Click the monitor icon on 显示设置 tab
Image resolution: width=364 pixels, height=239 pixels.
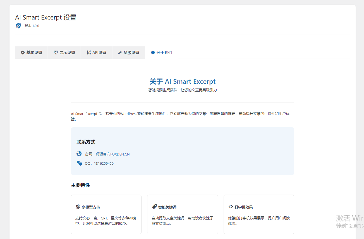point(56,52)
